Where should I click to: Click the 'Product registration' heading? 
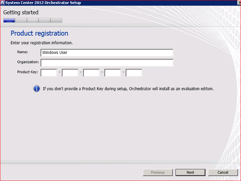pos(39,33)
